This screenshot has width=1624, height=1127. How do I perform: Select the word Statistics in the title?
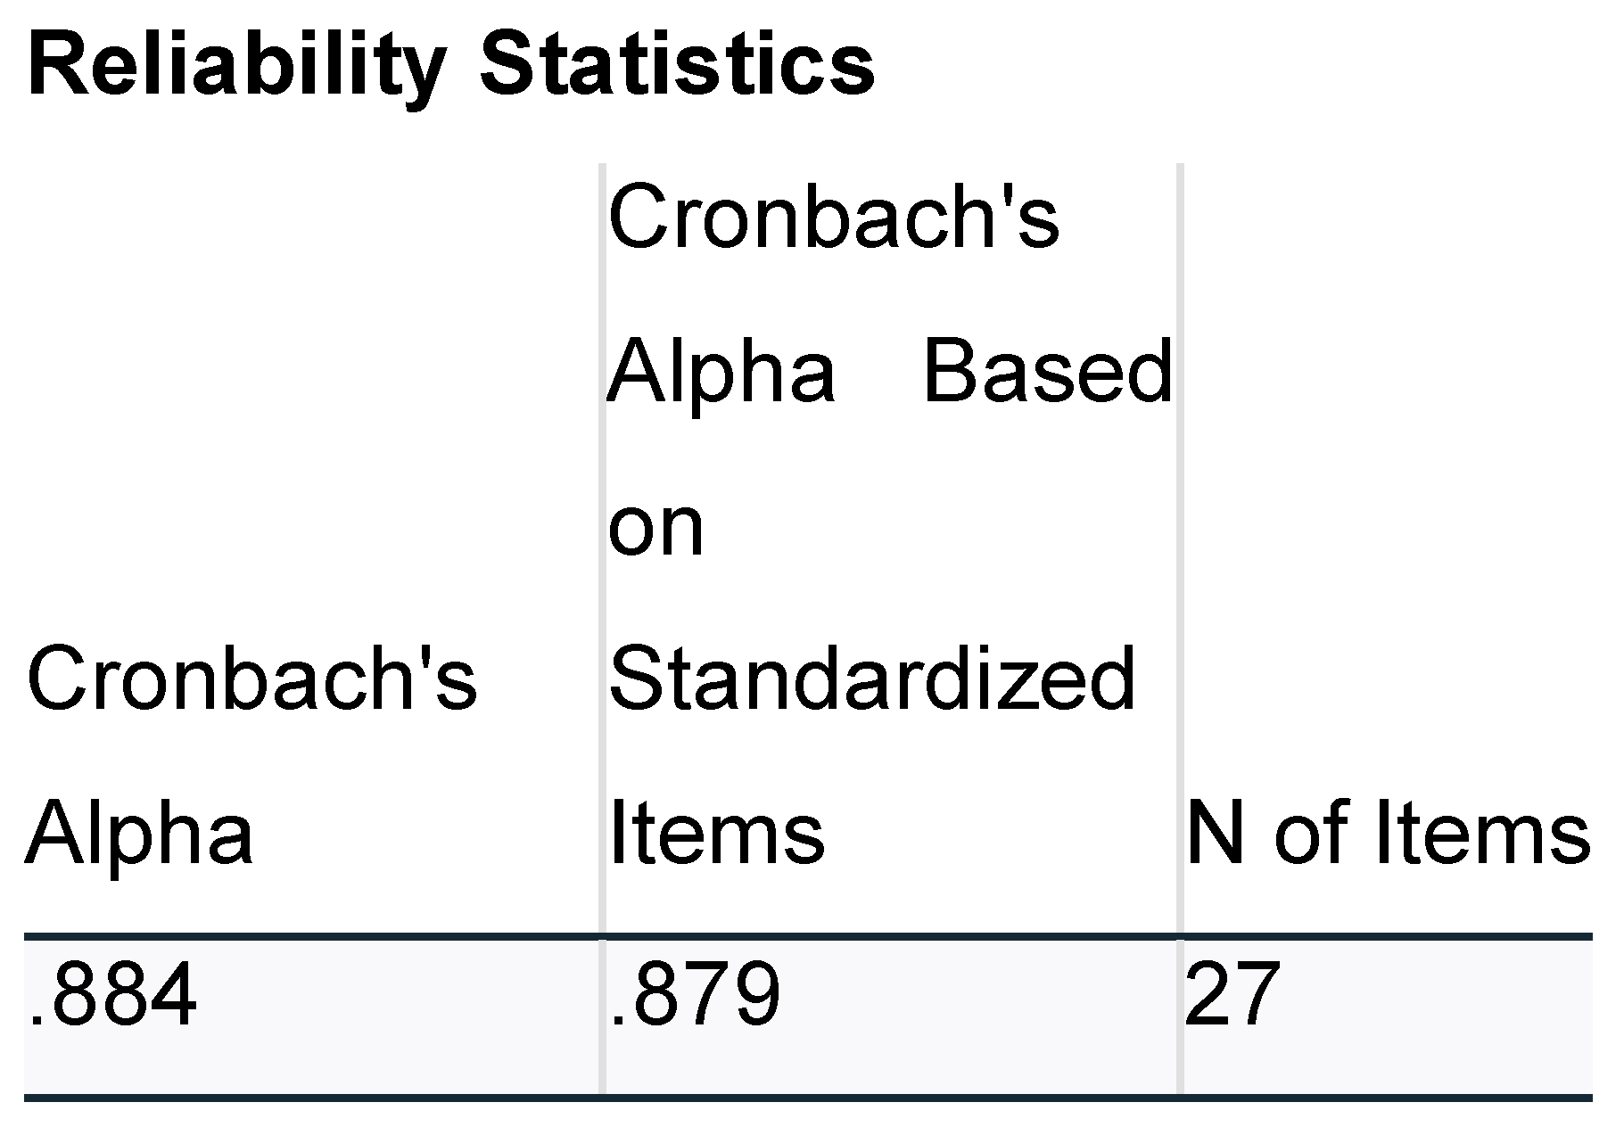[677, 64]
